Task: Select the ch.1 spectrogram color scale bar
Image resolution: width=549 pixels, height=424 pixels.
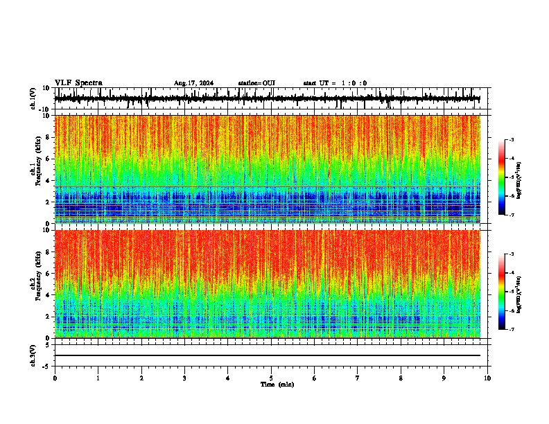Action: click(502, 177)
